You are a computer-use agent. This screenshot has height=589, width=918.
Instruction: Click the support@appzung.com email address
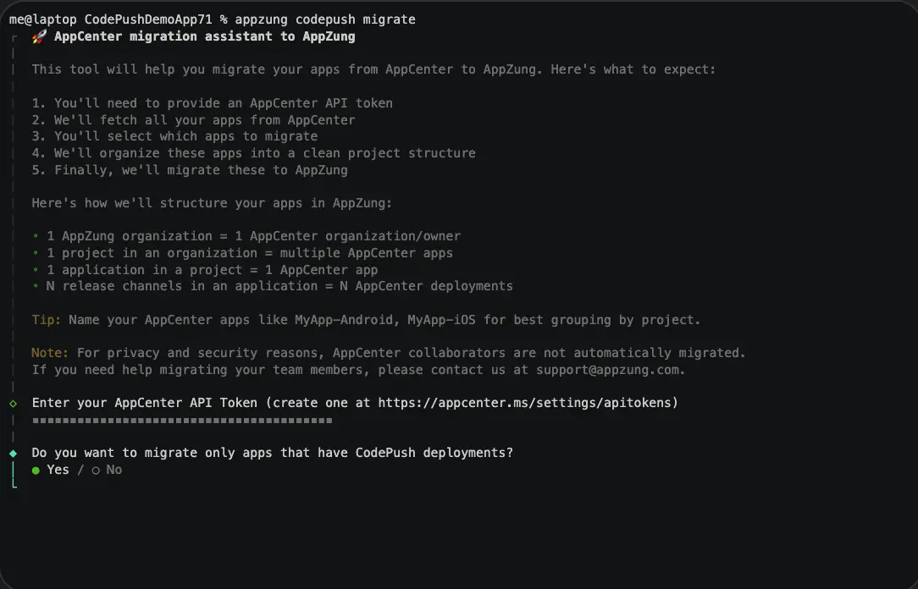608,371
